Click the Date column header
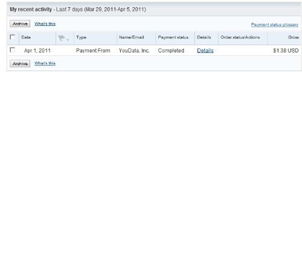302x254 pixels. coord(26,37)
